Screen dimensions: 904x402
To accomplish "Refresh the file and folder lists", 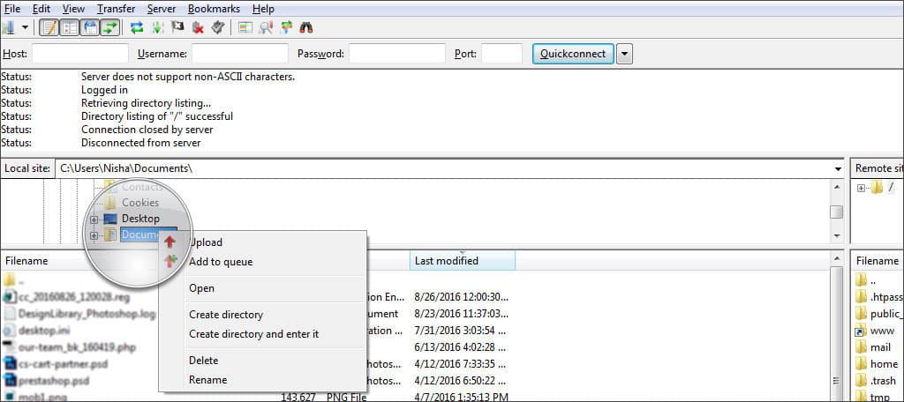I will point(137,27).
